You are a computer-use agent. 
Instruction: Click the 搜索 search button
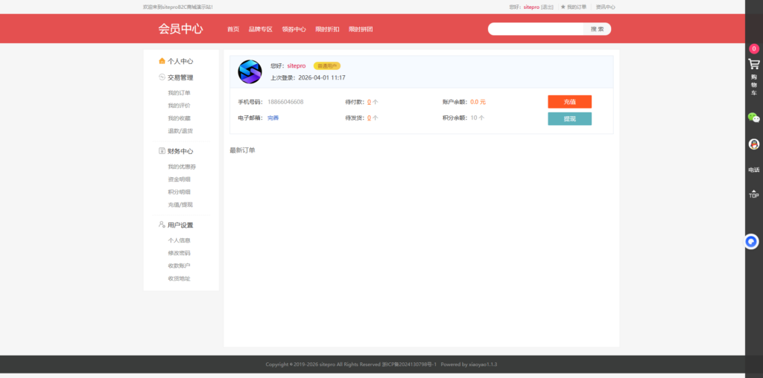(x=597, y=29)
